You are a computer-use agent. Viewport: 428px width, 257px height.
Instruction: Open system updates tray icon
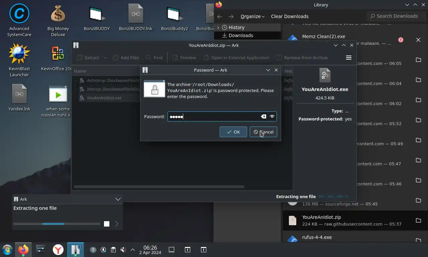pos(103,250)
